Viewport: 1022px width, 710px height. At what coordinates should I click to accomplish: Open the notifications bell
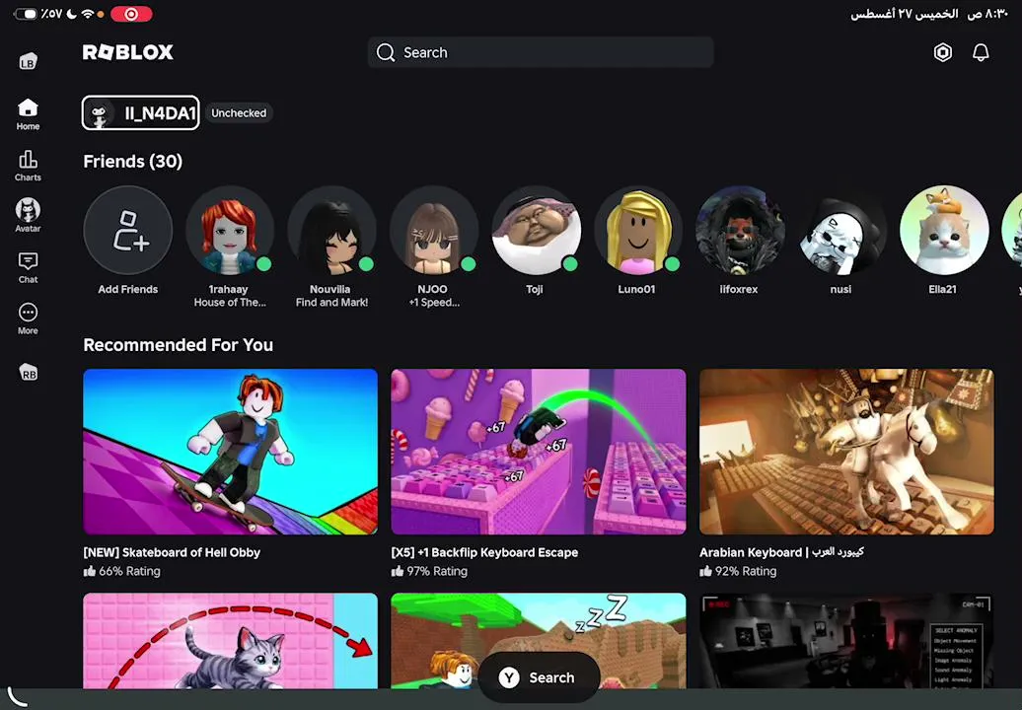pyautogui.click(x=981, y=52)
